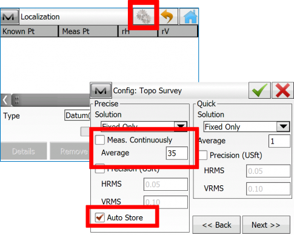Click the Quick VRMS 0.10 field
Screen dimensions: 294x235
coord(268,189)
